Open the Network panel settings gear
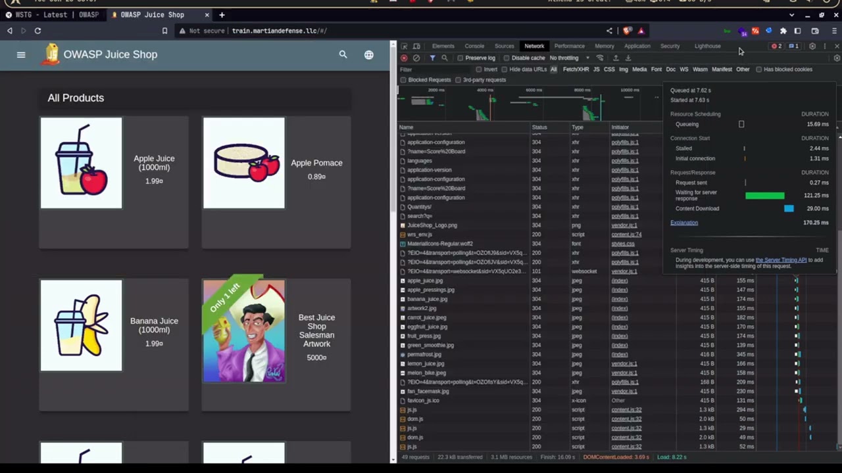Image resolution: width=842 pixels, height=473 pixels. 837,58
